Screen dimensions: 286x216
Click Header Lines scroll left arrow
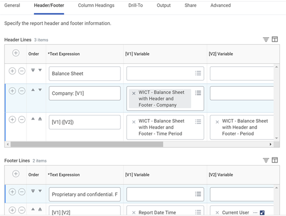pos(8,144)
